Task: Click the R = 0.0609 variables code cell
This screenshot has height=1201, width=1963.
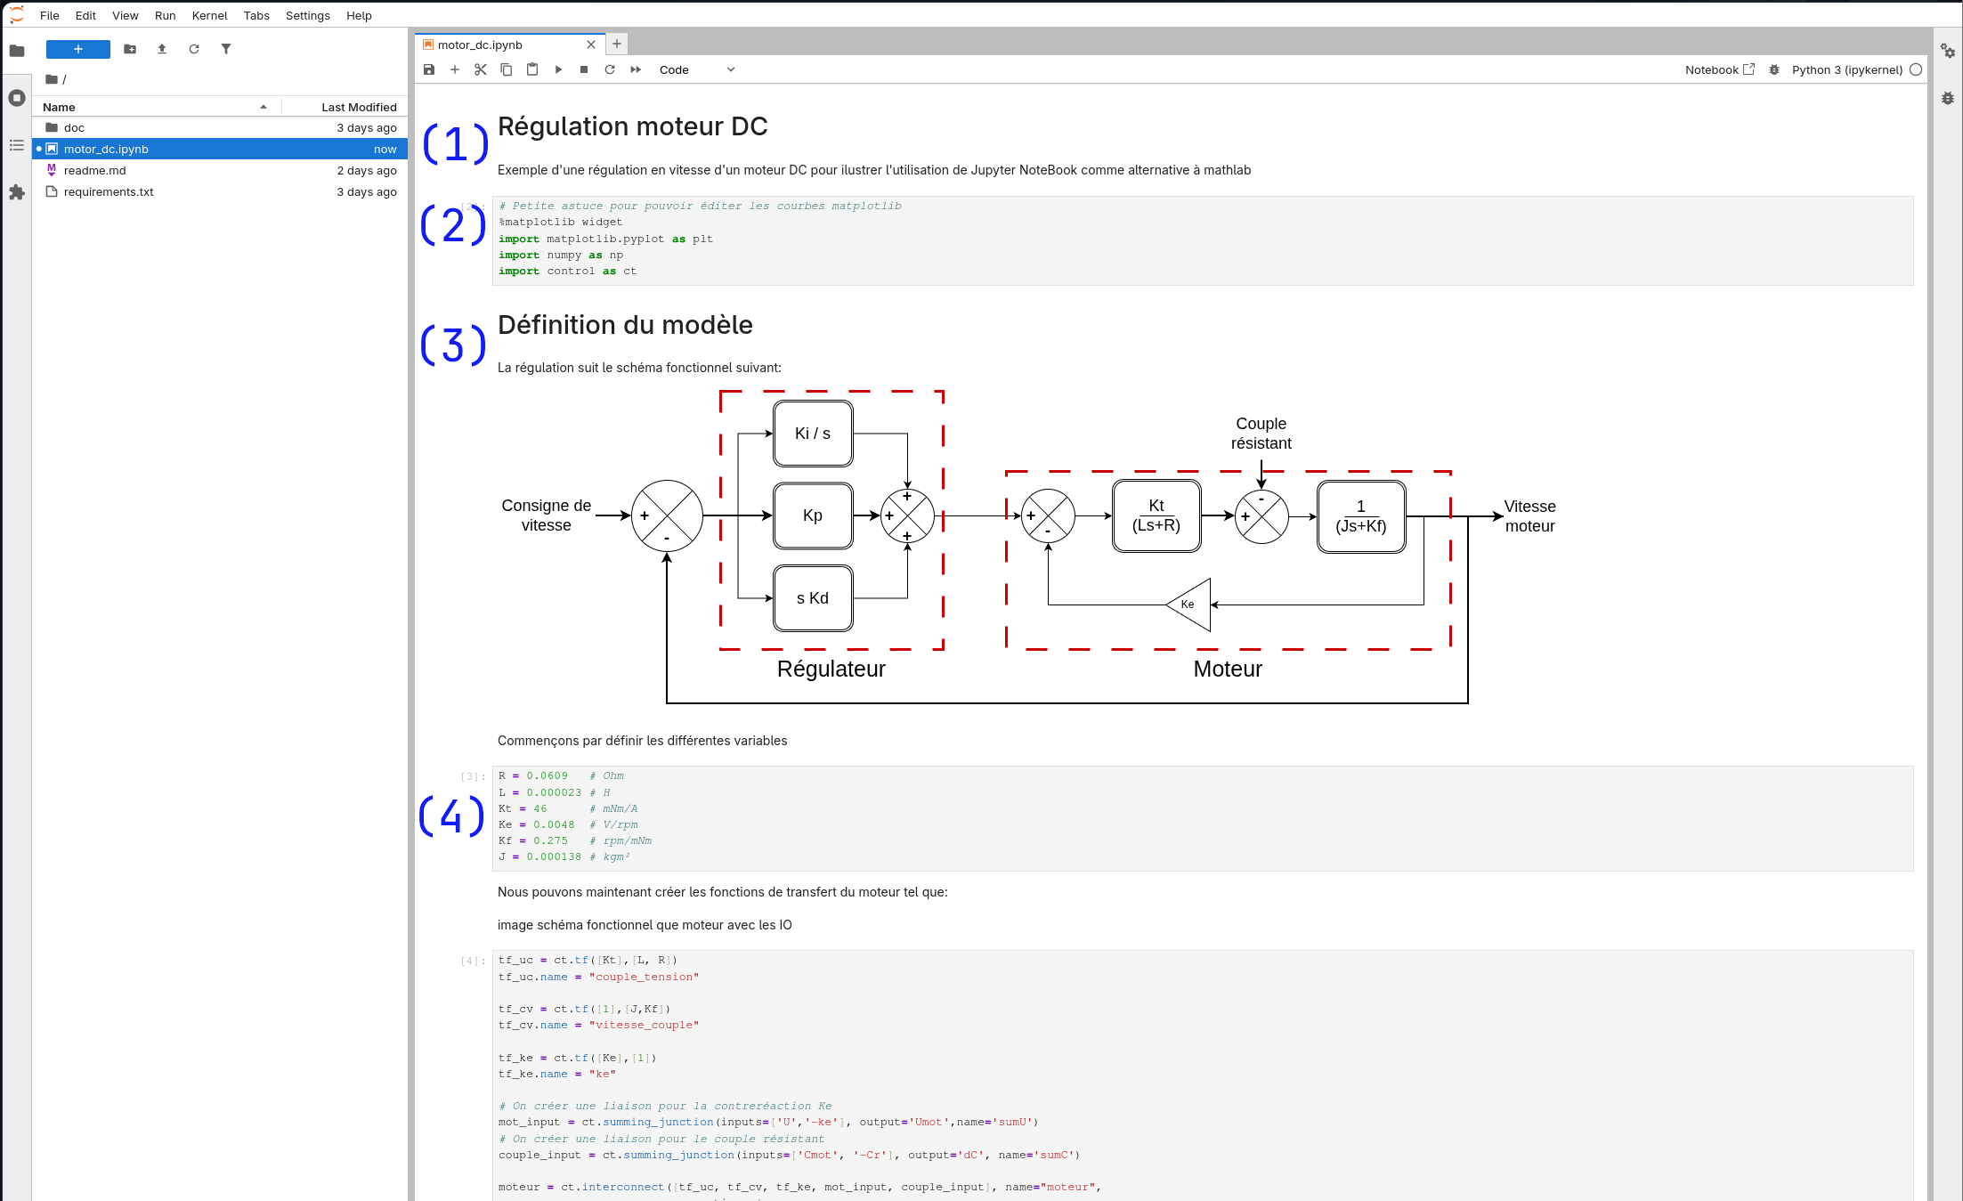Action: click(x=1202, y=818)
